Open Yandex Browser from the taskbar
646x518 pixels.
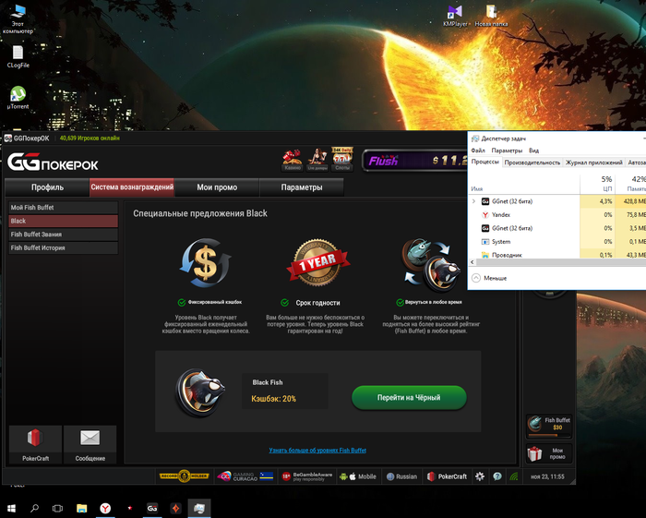point(105,509)
